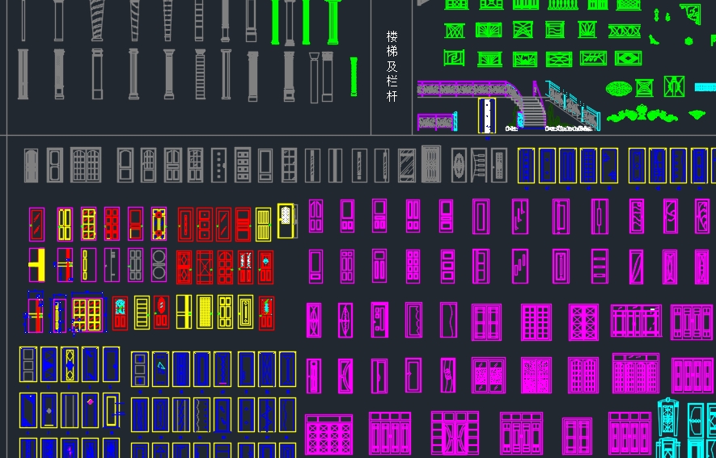Image resolution: width=716 pixels, height=458 pixels.
Task: Select the gray door with oval medallion
Action: [459, 165]
